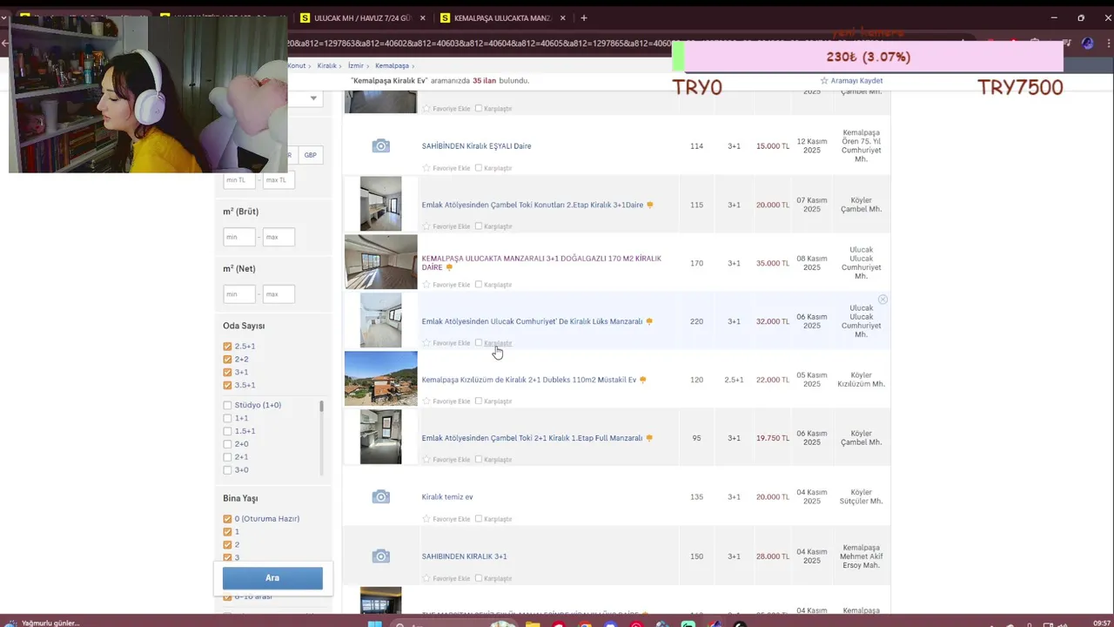The height and width of the screenshot is (627, 1114).
Task: Click the orange badge icon next to the Çambel Toki 1.Etap title
Action: [649, 438]
